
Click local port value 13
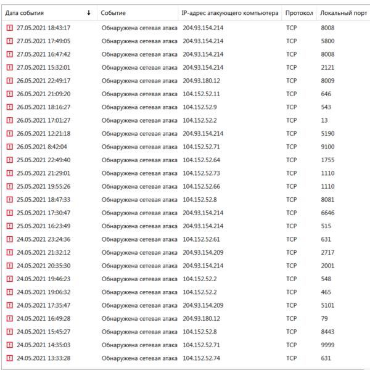tap(324, 120)
